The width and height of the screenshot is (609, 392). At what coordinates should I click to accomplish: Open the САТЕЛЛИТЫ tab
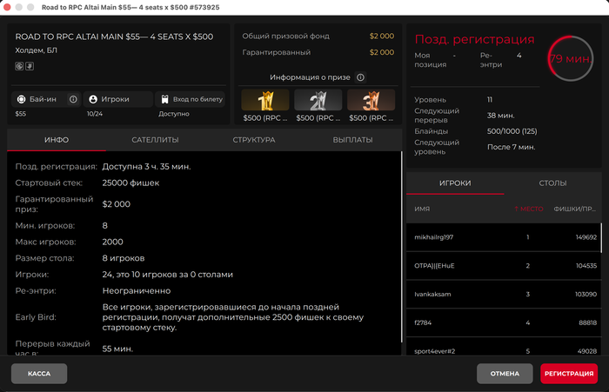155,140
